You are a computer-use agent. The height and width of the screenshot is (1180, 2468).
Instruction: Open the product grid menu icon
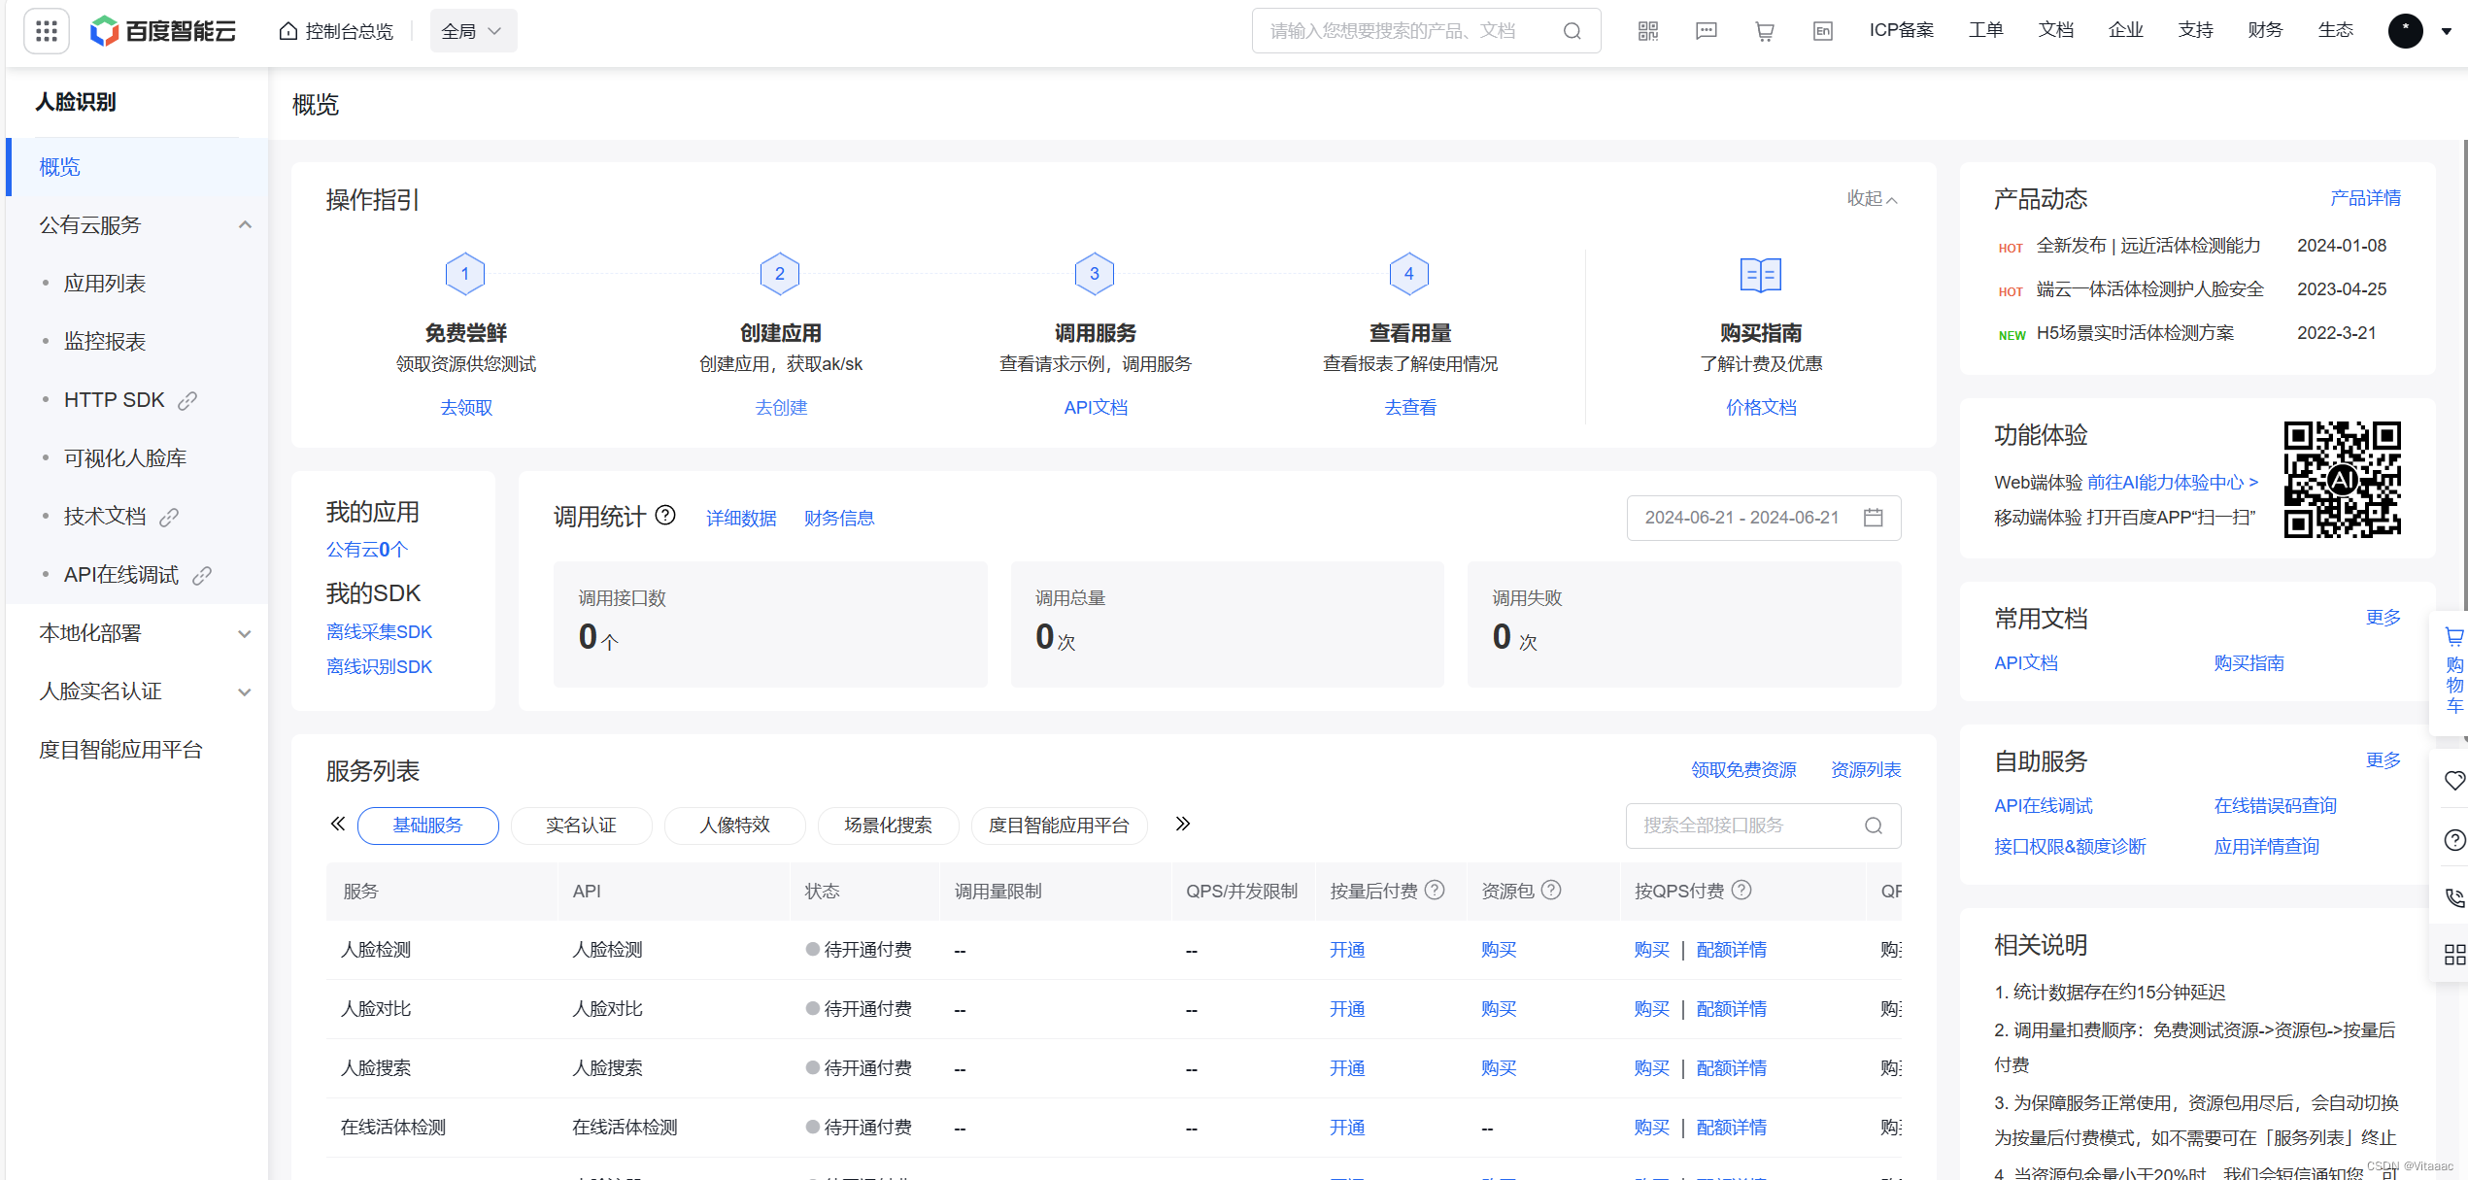click(x=46, y=31)
